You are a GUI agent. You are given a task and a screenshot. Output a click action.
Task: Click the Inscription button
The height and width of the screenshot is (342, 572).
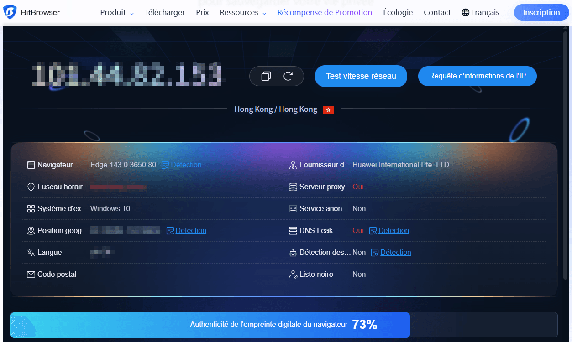coord(541,12)
